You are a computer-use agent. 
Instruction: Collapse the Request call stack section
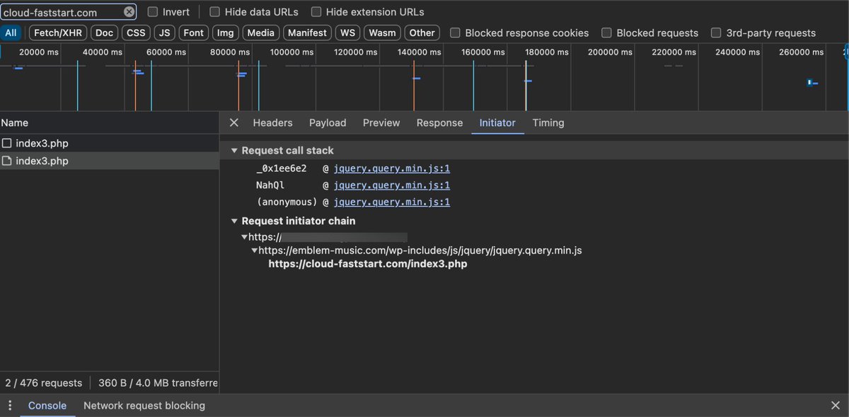[235, 151]
